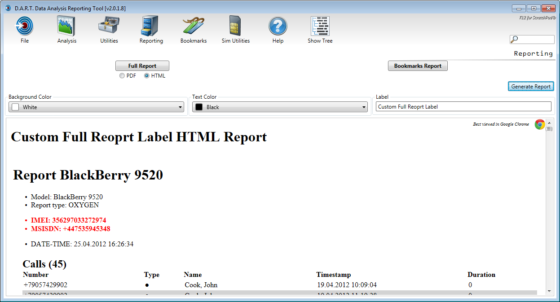The width and height of the screenshot is (560, 302).
Task: Click the 'Best viewed in Google Chrome' note
Action: [501, 124]
